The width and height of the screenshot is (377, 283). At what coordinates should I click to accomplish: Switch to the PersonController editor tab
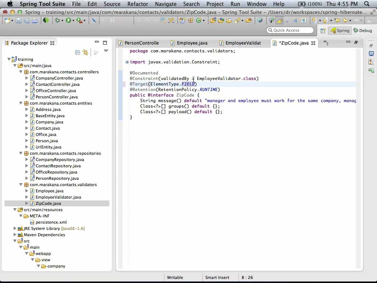click(x=139, y=43)
